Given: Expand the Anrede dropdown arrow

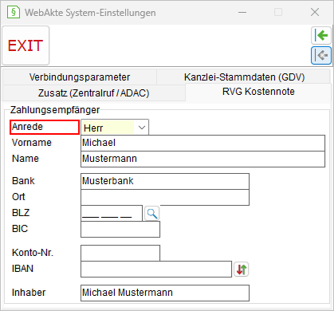Looking at the screenshot, I should point(142,128).
